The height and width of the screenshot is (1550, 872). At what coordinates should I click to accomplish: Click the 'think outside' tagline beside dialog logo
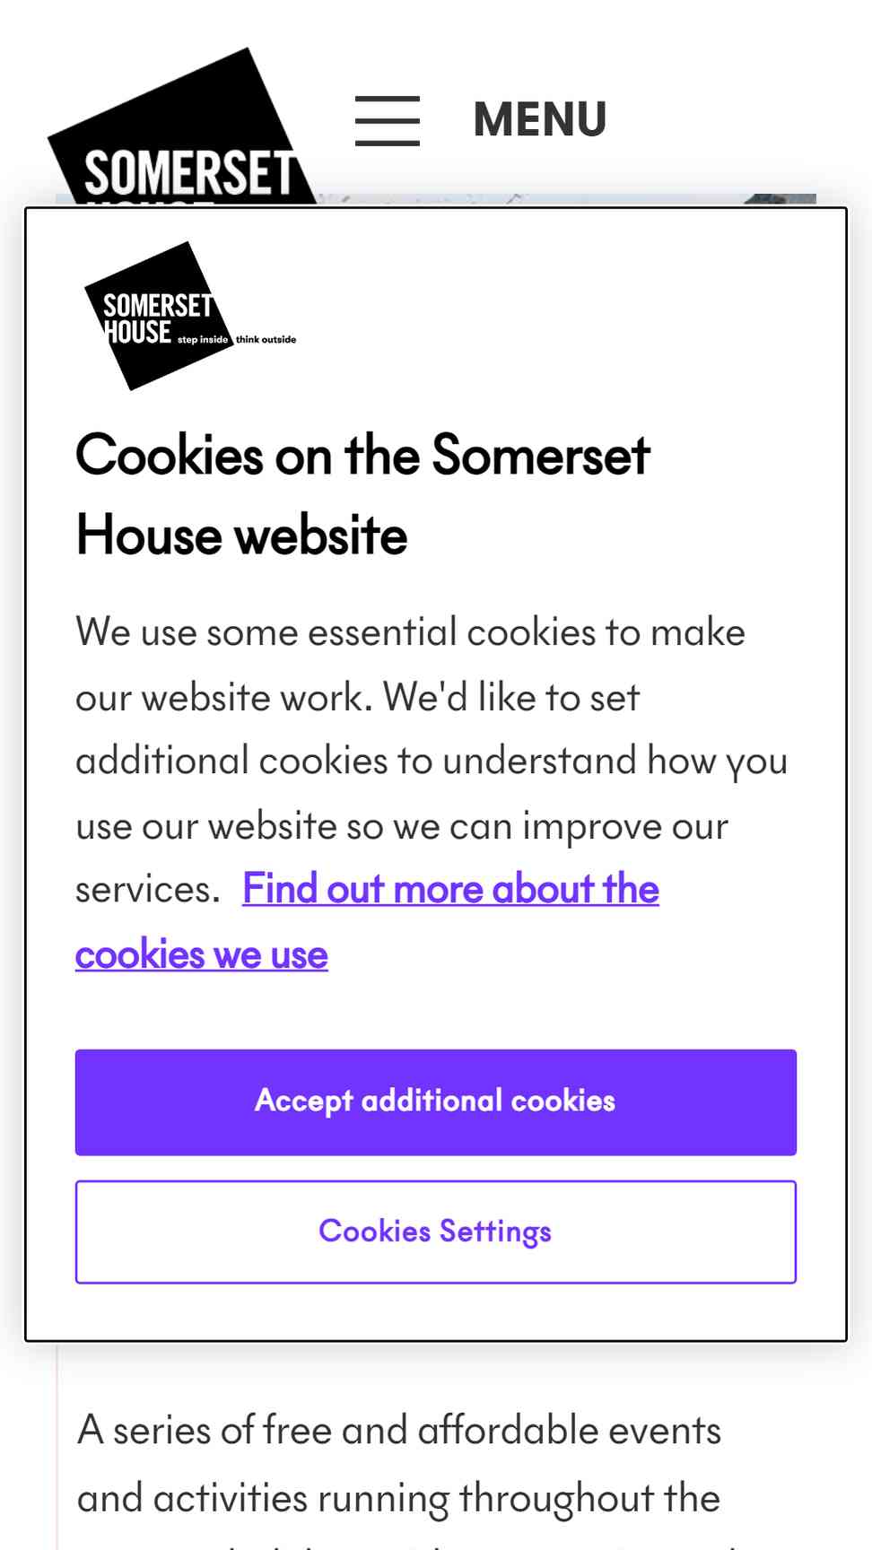(266, 339)
